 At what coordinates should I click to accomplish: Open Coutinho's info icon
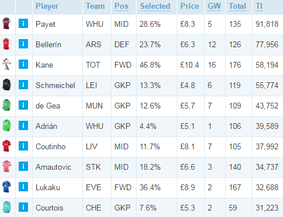(x=23, y=146)
